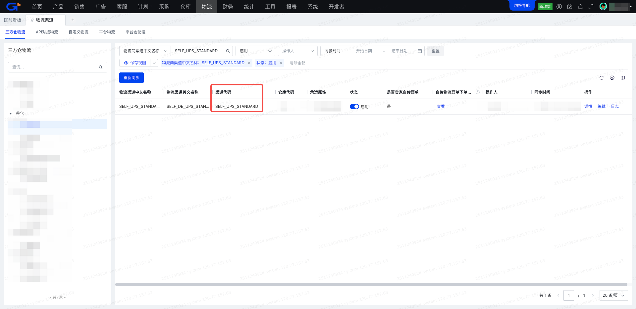636x309 pixels.
Task: Open the 财务 menu
Action: [228, 7]
